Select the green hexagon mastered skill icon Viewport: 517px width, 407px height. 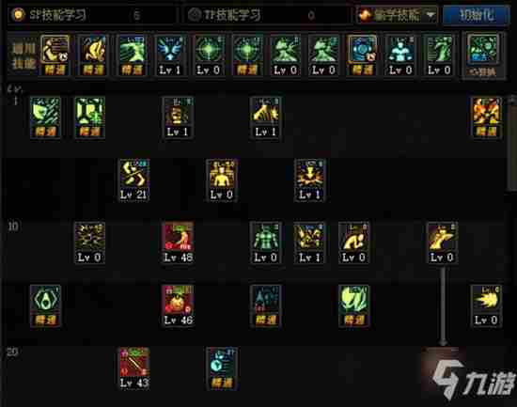[x=45, y=305]
